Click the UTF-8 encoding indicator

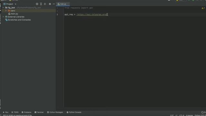[182, 115]
